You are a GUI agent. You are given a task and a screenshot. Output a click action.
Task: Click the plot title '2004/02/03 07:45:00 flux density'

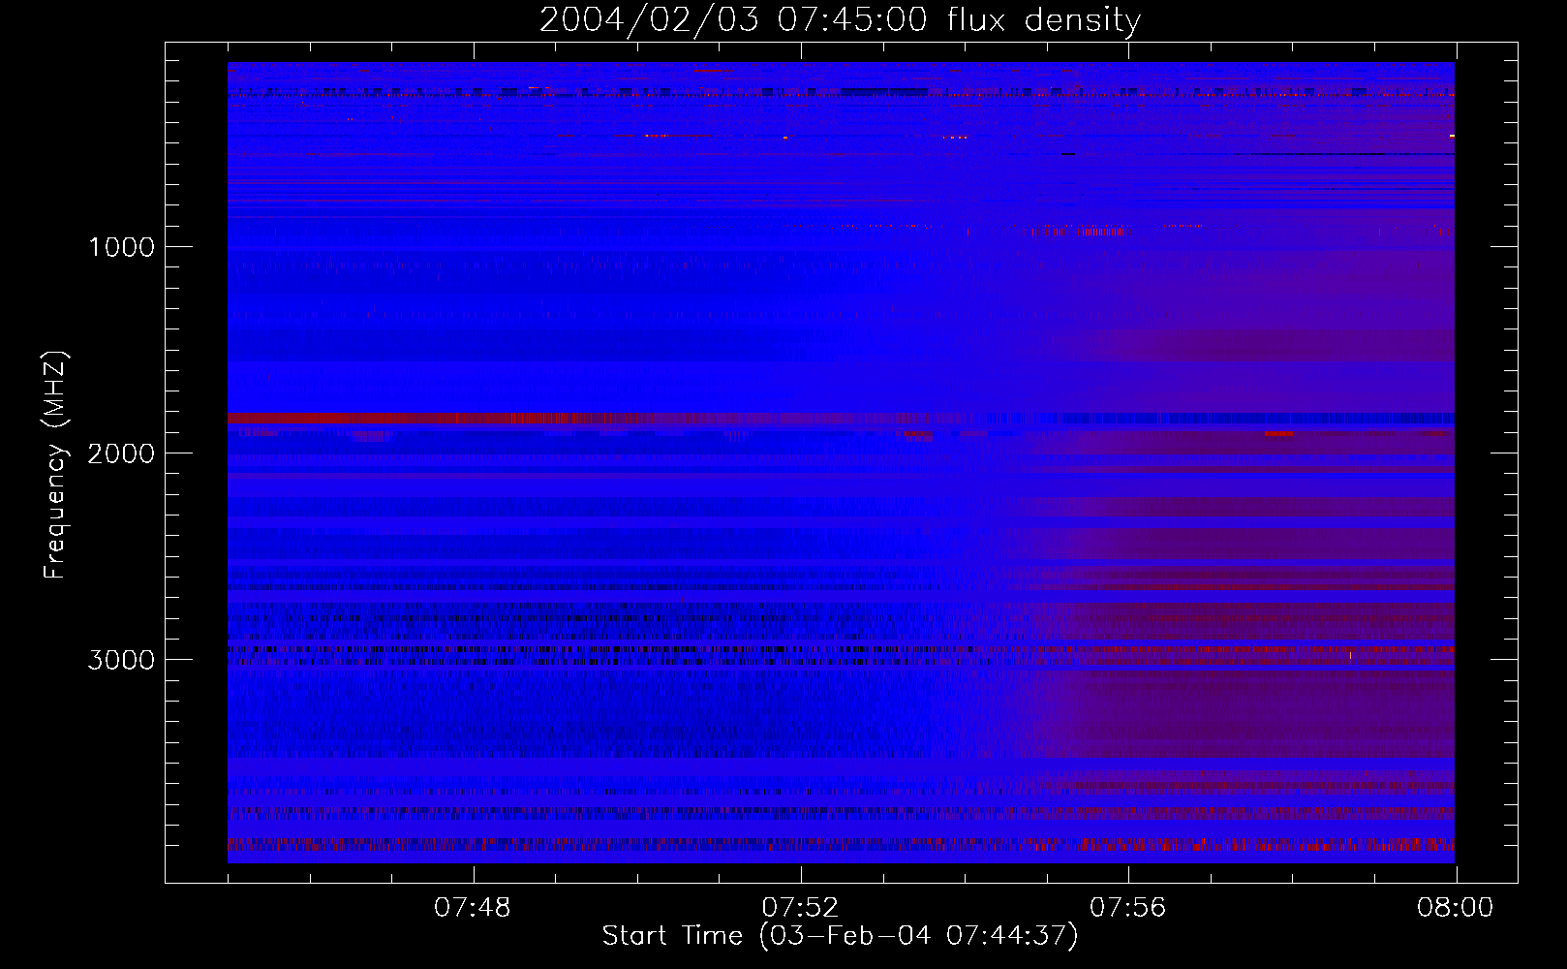[840, 19]
